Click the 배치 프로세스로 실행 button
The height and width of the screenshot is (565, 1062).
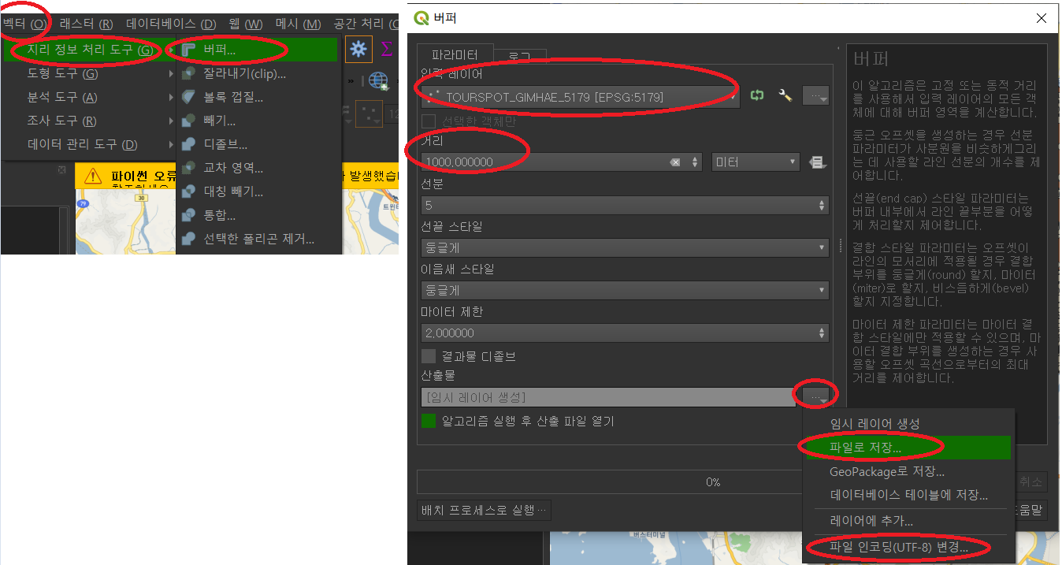click(x=484, y=510)
